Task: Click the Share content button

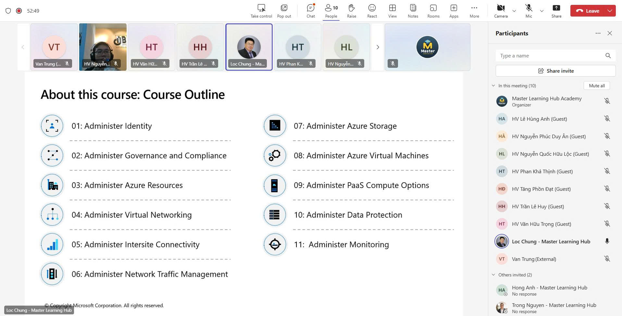Action: [556, 11]
